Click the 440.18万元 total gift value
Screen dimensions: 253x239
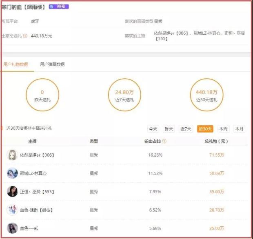pos(42,36)
